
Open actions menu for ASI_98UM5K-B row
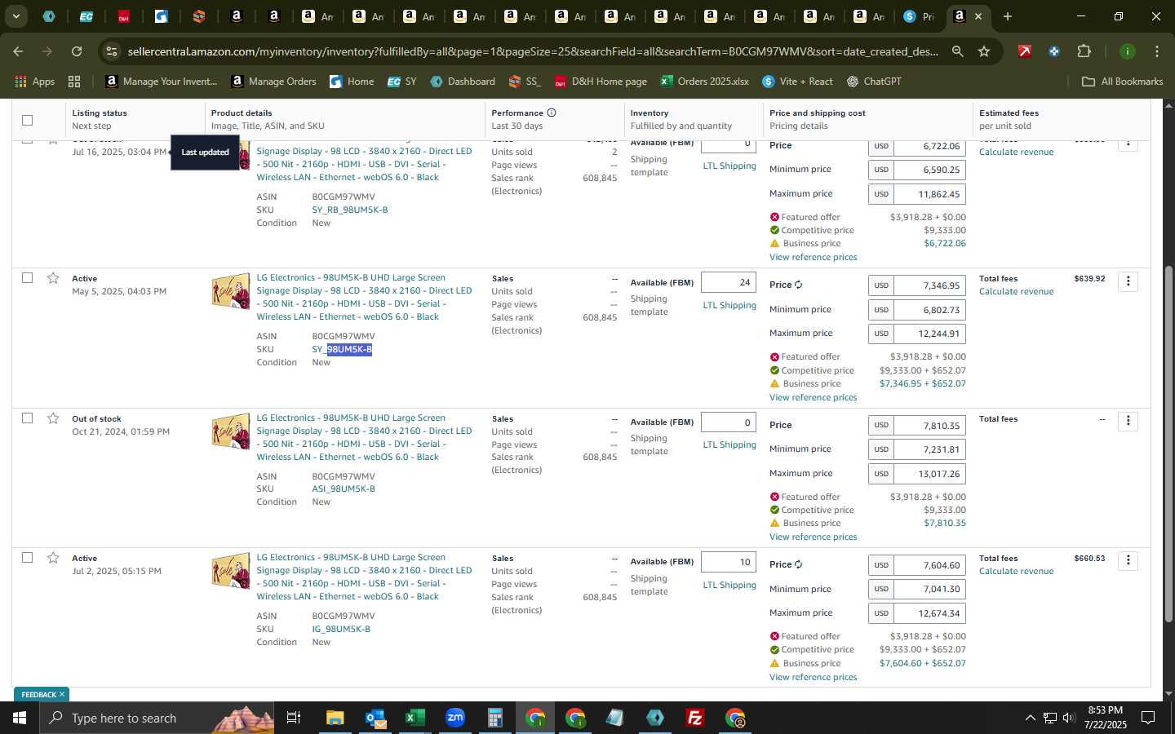[x=1128, y=421]
